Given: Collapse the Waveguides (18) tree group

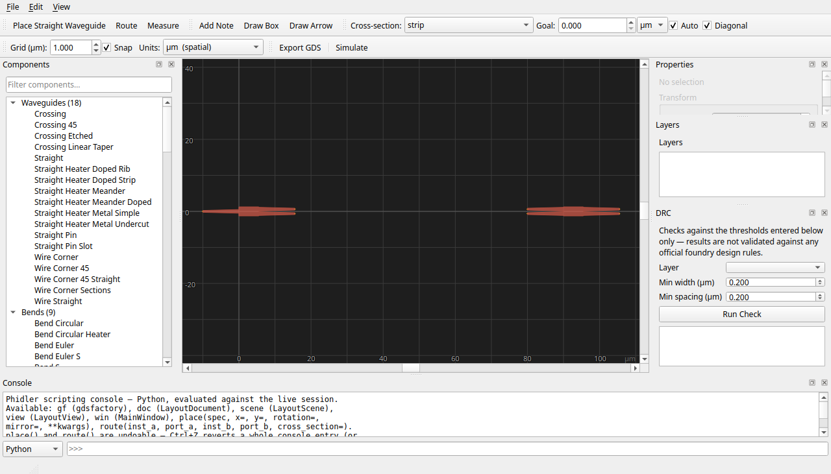Looking at the screenshot, I should point(13,102).
